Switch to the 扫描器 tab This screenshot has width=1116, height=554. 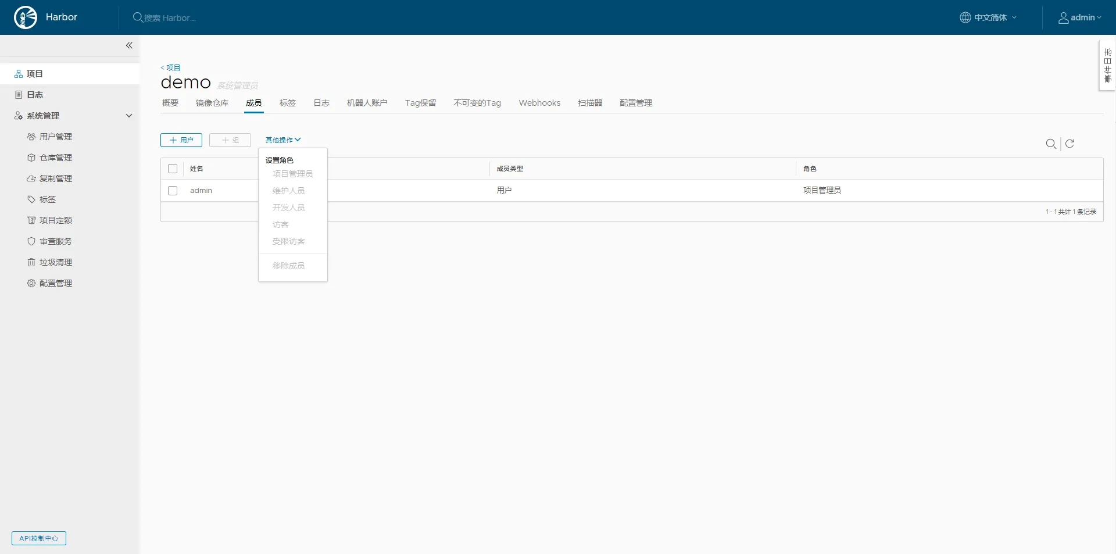pos(590,103)
